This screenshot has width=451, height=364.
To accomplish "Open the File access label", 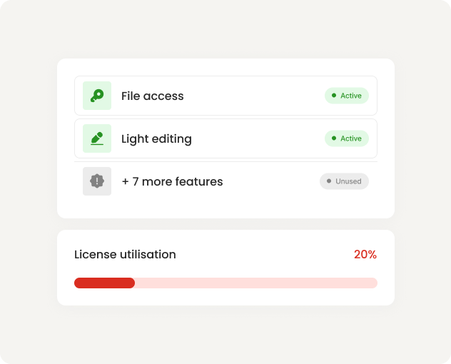I will click(x=152, y=96).
